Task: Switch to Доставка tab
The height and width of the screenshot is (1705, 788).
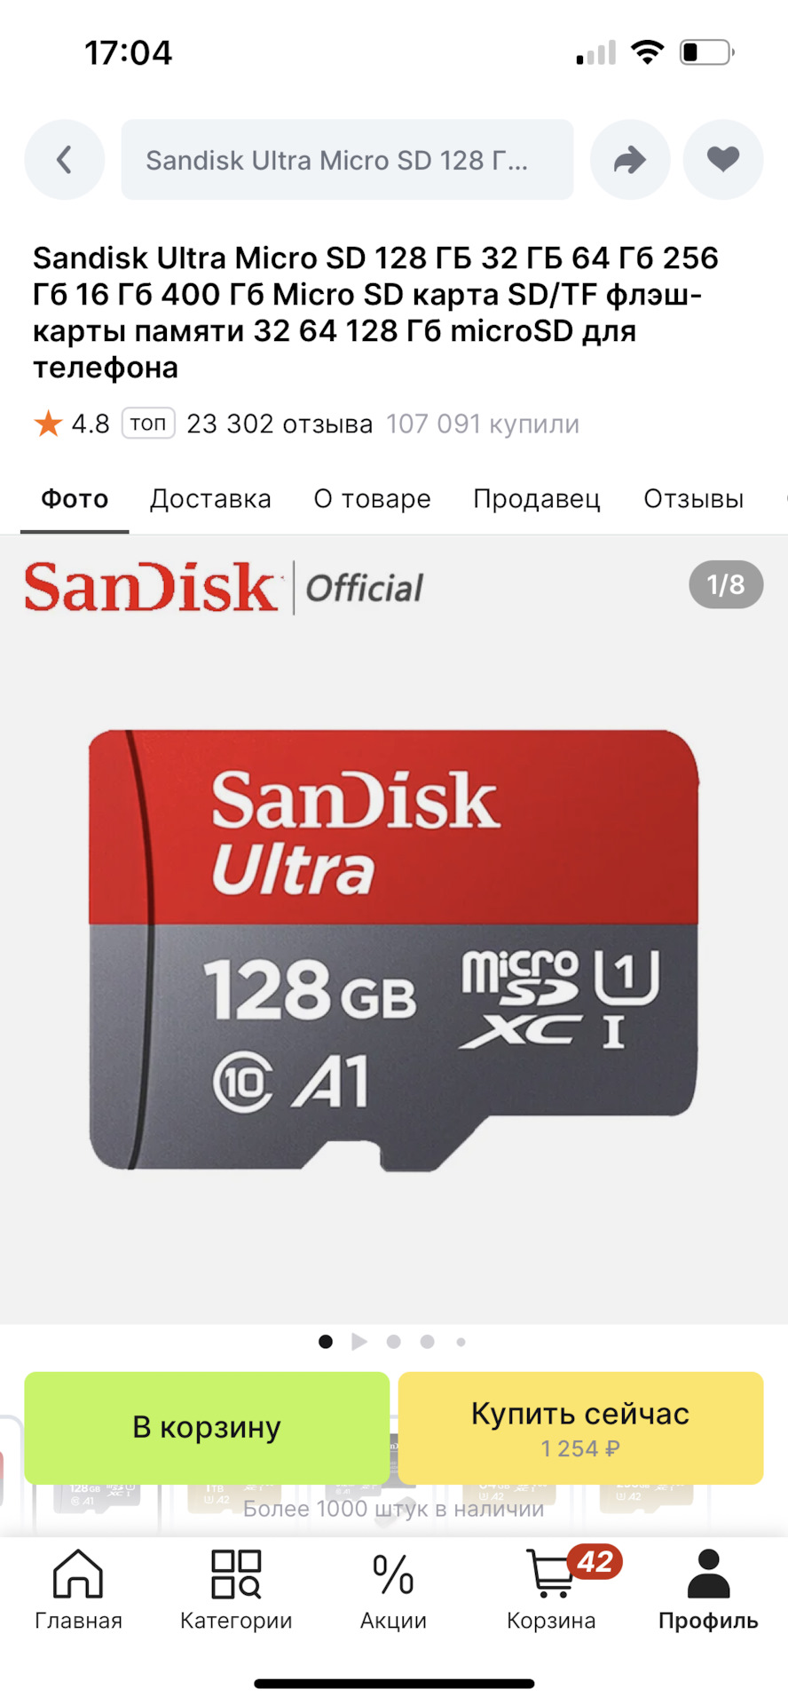Action: (210, 499)
